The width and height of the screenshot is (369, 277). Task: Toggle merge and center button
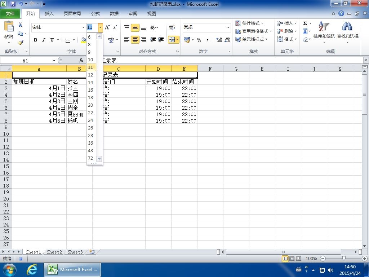pos(172,40)
